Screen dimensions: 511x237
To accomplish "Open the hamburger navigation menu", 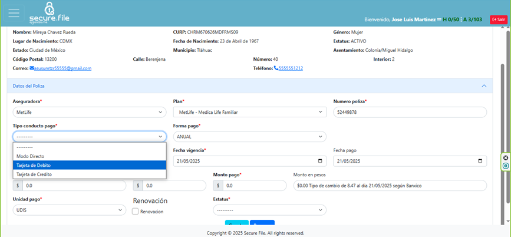I will pos(14,12).
